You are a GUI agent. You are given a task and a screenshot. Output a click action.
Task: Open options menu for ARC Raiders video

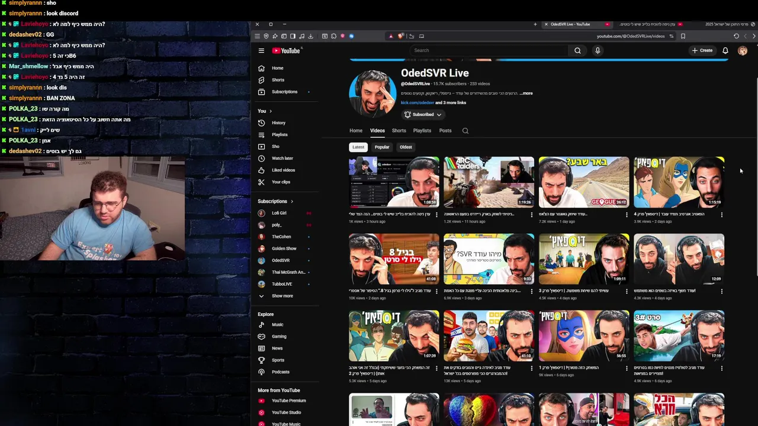532,214
